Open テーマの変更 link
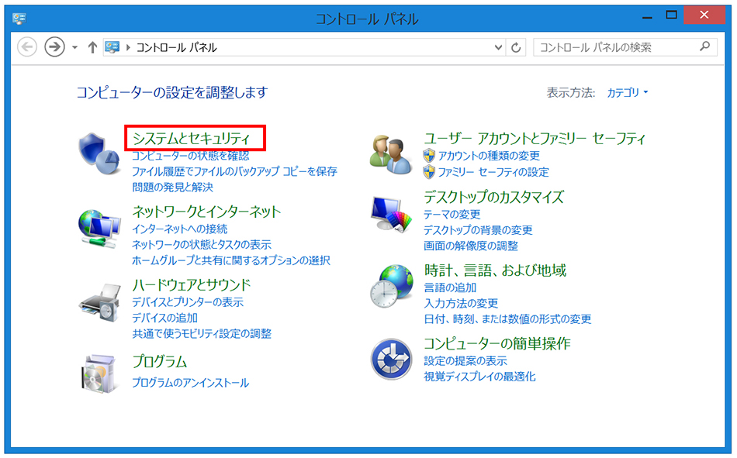737x458 pixels. [x=452, y=214]
